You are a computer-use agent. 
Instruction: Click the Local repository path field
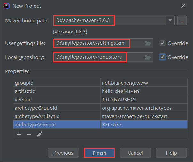[103, 57]
